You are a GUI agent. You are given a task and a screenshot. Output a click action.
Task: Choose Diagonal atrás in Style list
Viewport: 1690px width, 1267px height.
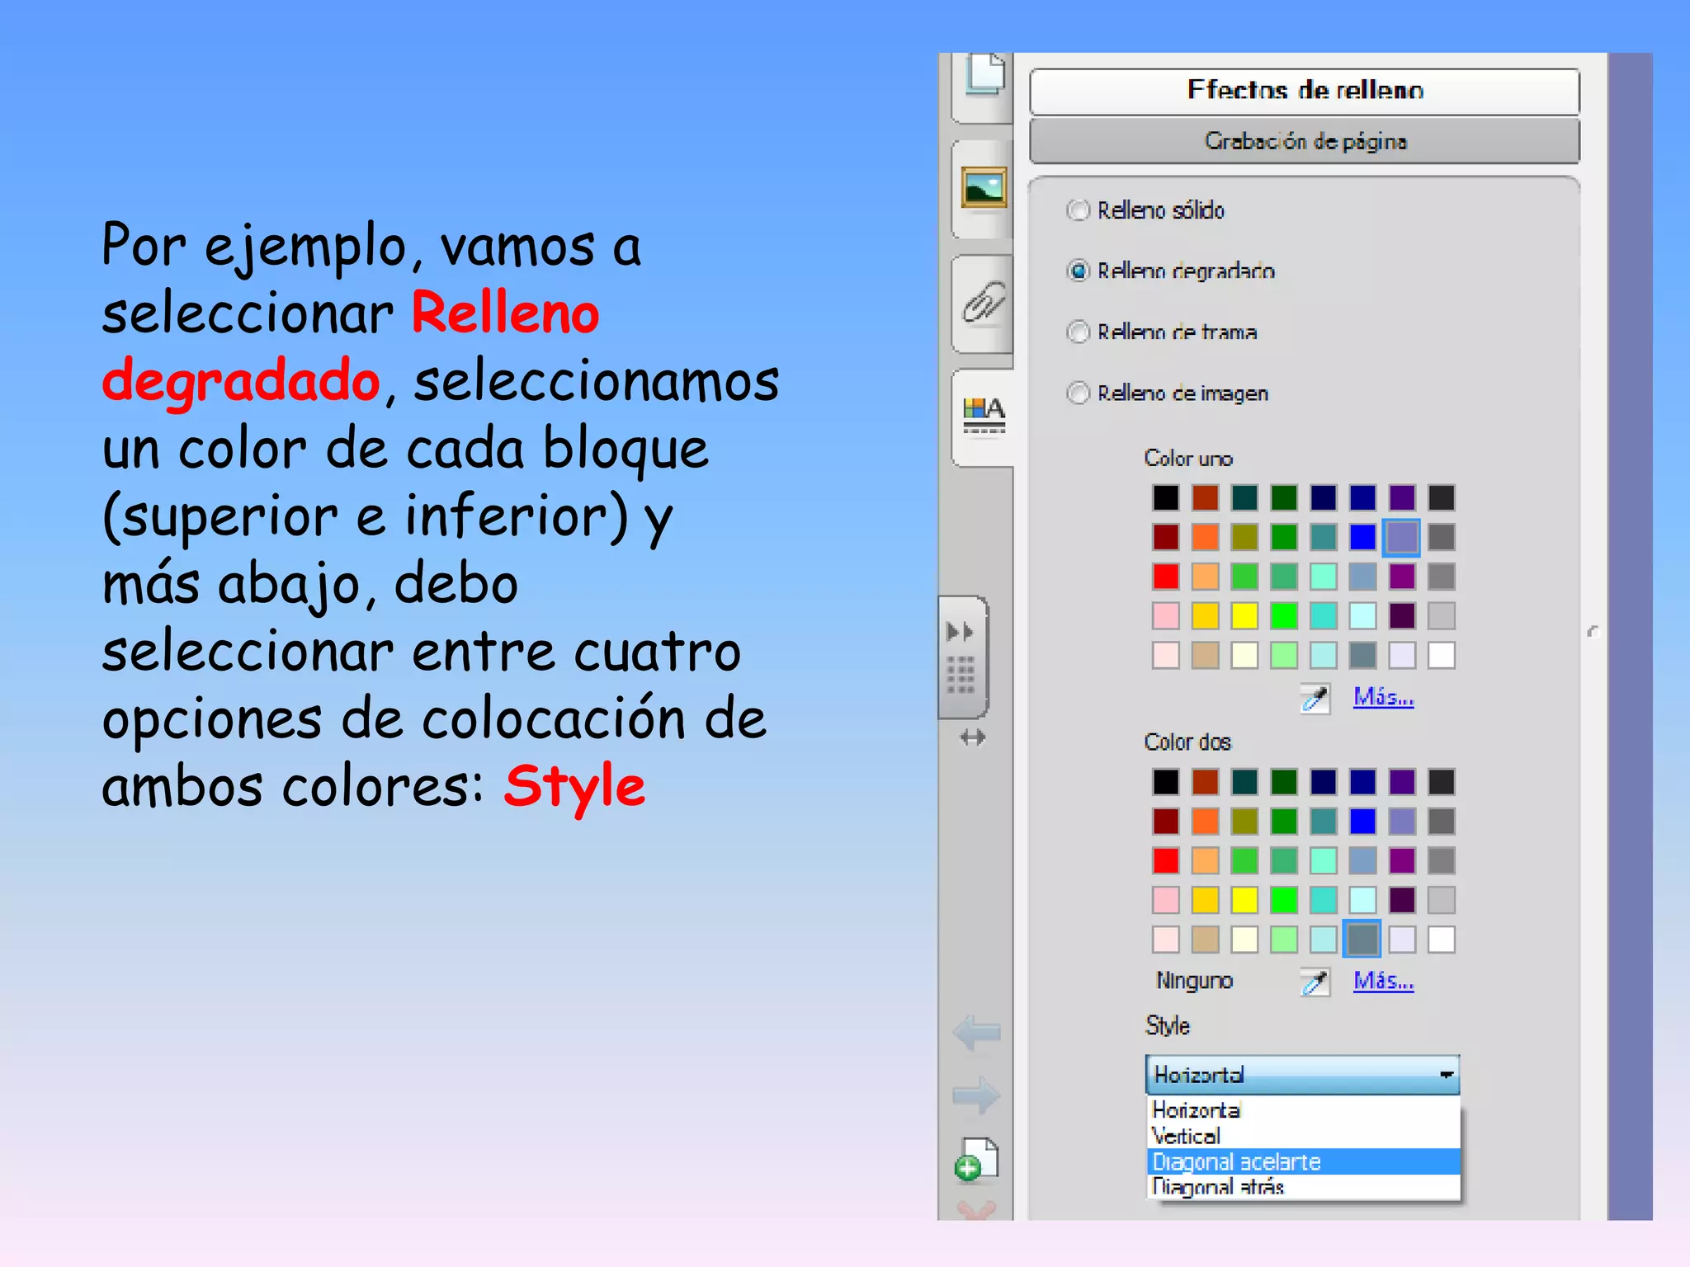tap(1303, 1186)
